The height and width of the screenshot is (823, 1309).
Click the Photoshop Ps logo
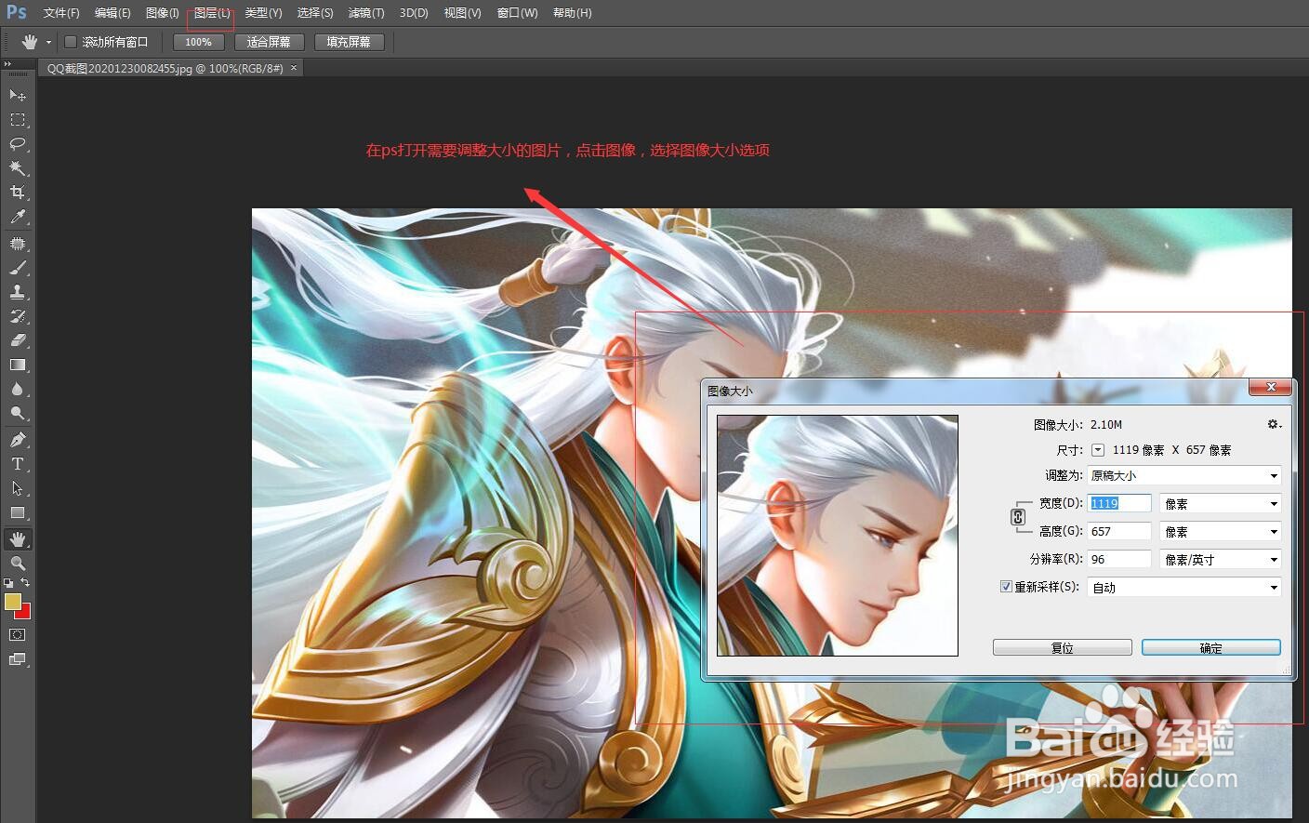[17, 12]
